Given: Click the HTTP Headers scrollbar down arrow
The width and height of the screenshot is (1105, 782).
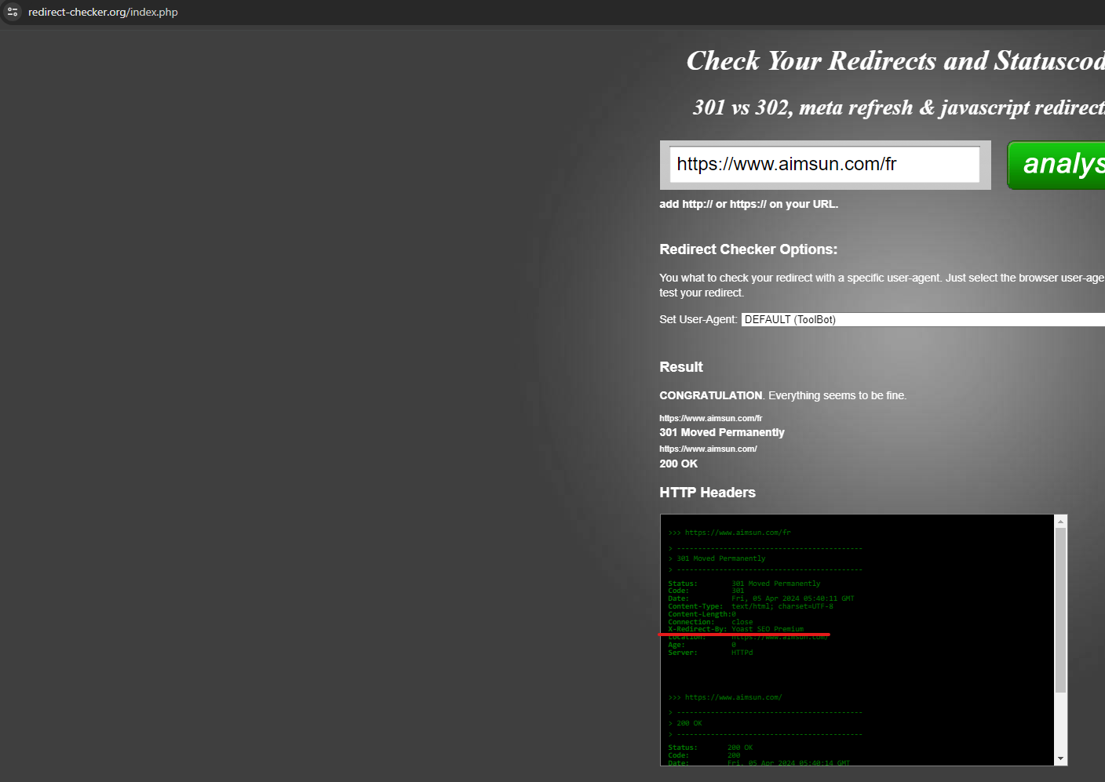Looking at the screenshot, I should (1060, 758).
